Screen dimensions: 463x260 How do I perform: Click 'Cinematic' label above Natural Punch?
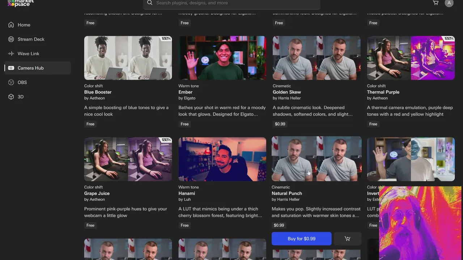click(x=281, y=187)
